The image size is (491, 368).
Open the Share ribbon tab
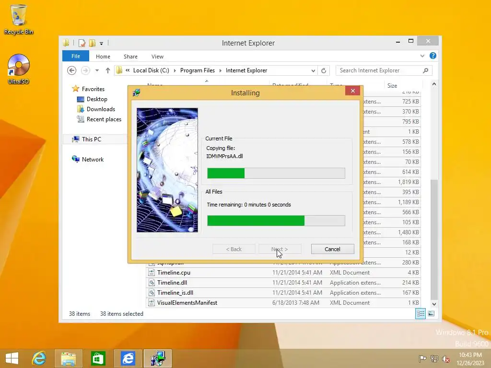point(130,57)
